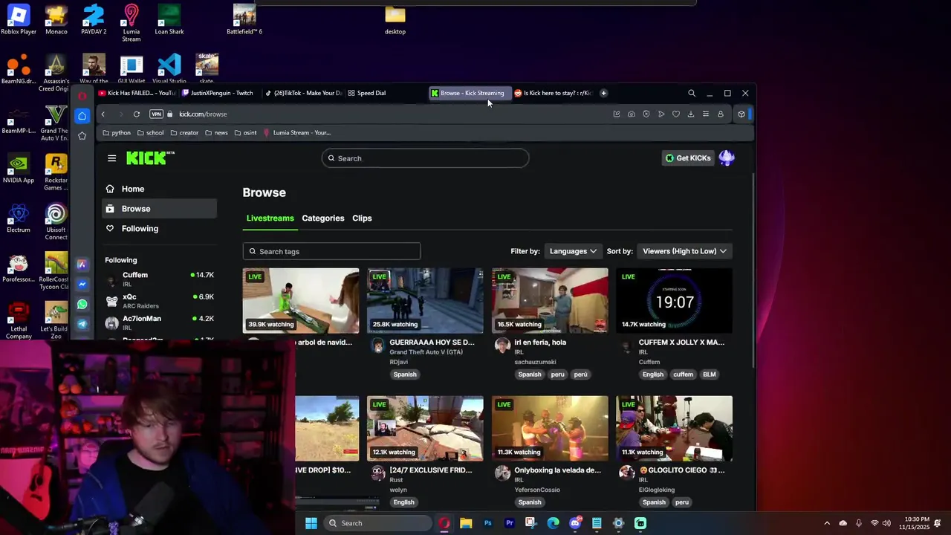Switch to Is Kick here to stay Reddit tab

tap(553, 93)
